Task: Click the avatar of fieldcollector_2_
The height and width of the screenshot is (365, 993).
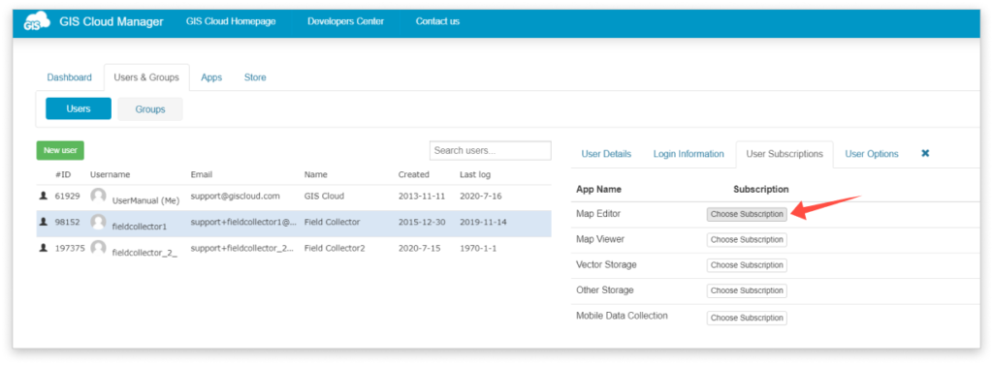Action: coord(98,248)
